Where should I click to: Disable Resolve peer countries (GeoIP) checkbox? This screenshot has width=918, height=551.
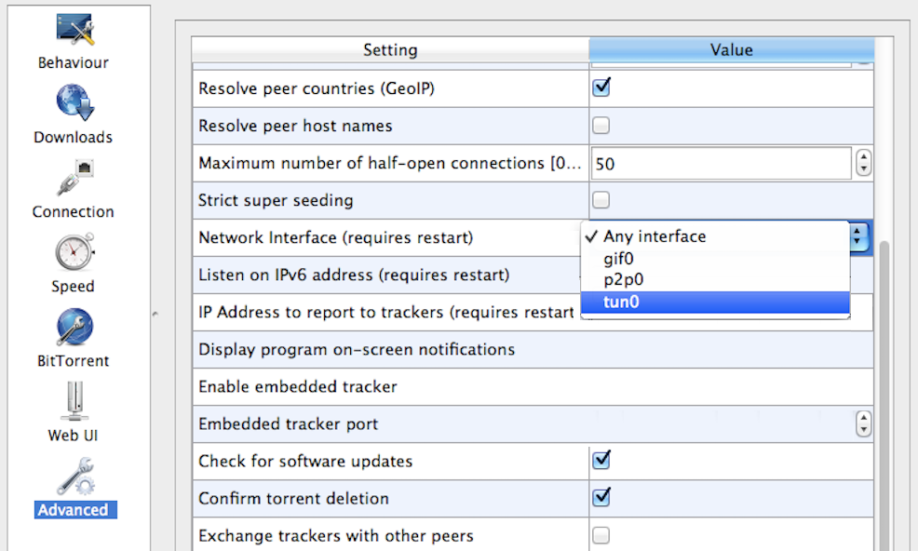point(601,88)
